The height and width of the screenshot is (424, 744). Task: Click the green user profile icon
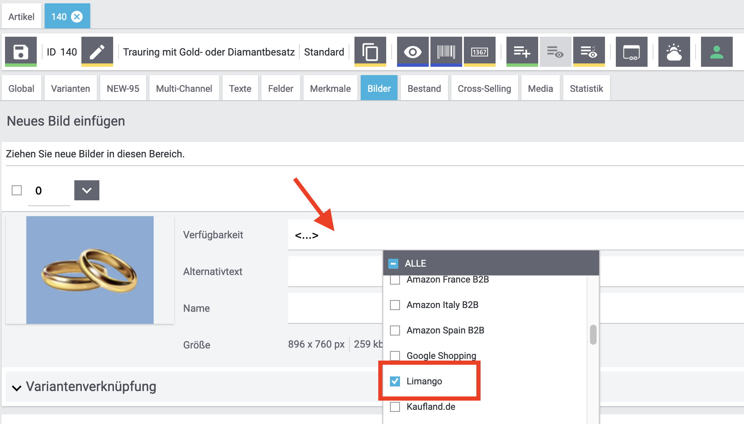[716, 52]
